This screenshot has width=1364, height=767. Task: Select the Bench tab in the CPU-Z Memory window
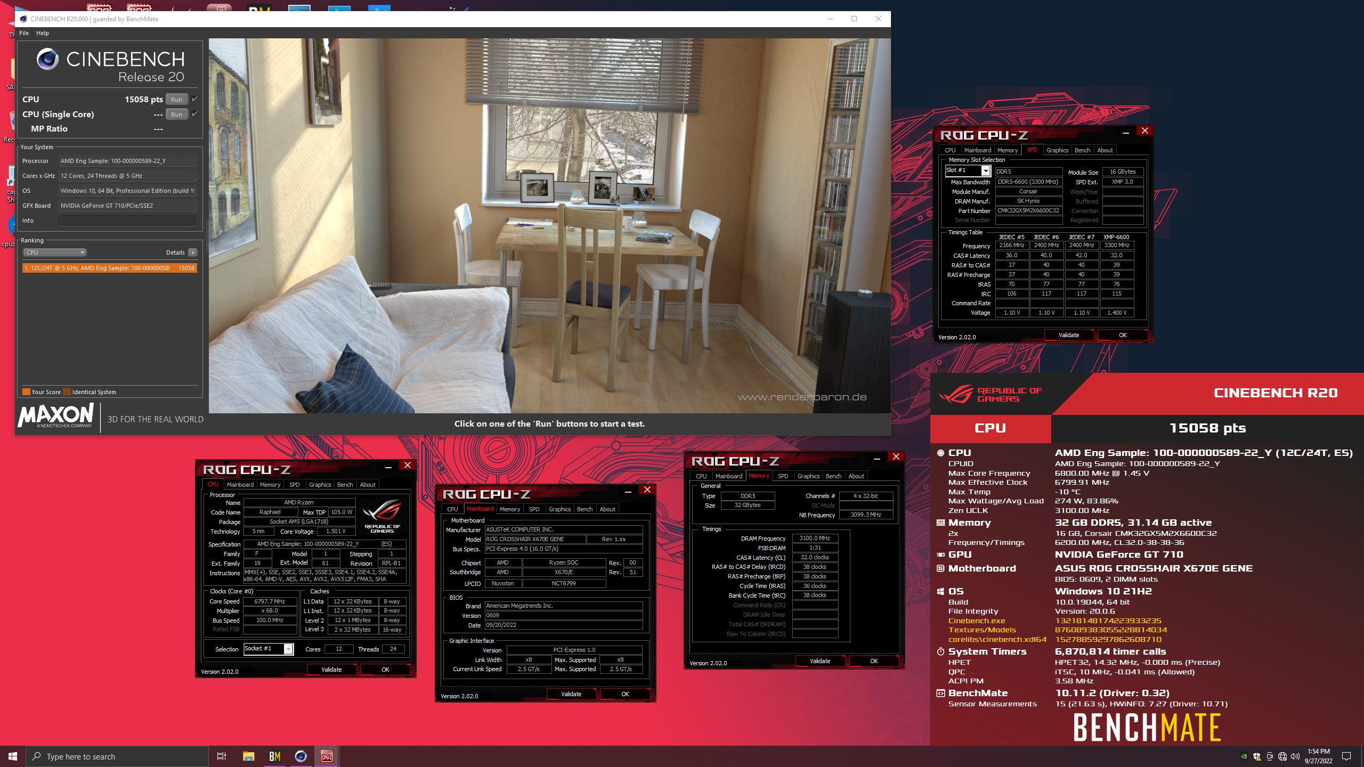coord(833,476)
